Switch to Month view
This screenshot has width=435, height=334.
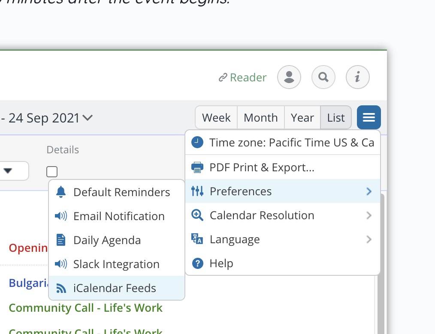coord(261,117)
